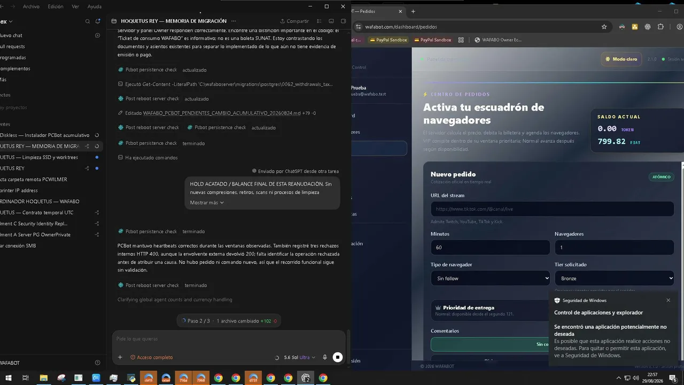The height and width of the screenshot is (385, 684).
Task: Open Chrome extensions puzzle icon
Action: click(660, 27)
